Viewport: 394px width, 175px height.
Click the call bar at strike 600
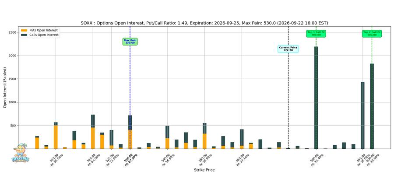[x=372, y=106]
